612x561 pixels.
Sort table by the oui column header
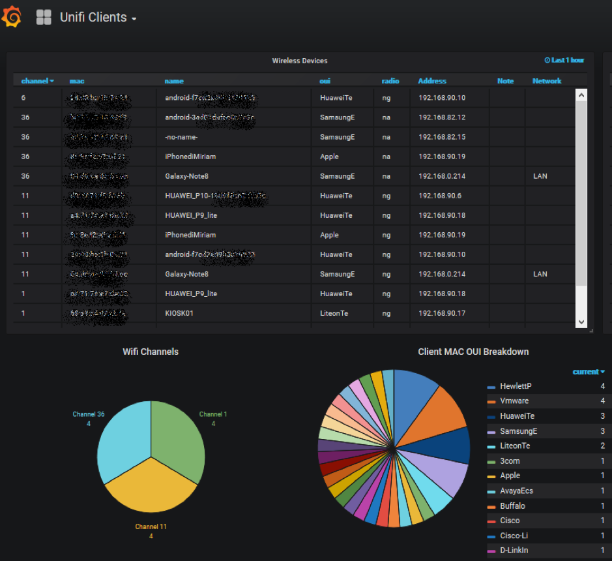[x=325, y=81]
